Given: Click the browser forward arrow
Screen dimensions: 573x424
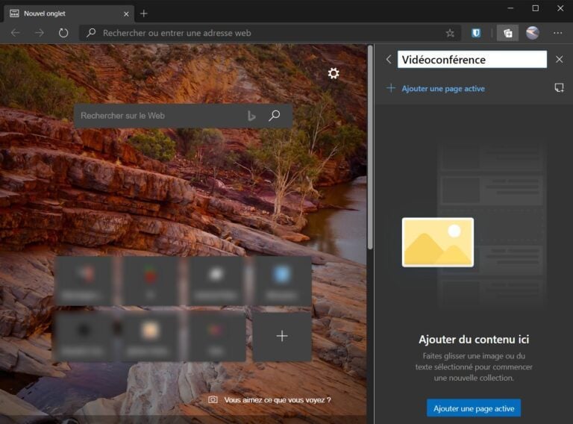Looking at the screenshot, I should [39, 34].
